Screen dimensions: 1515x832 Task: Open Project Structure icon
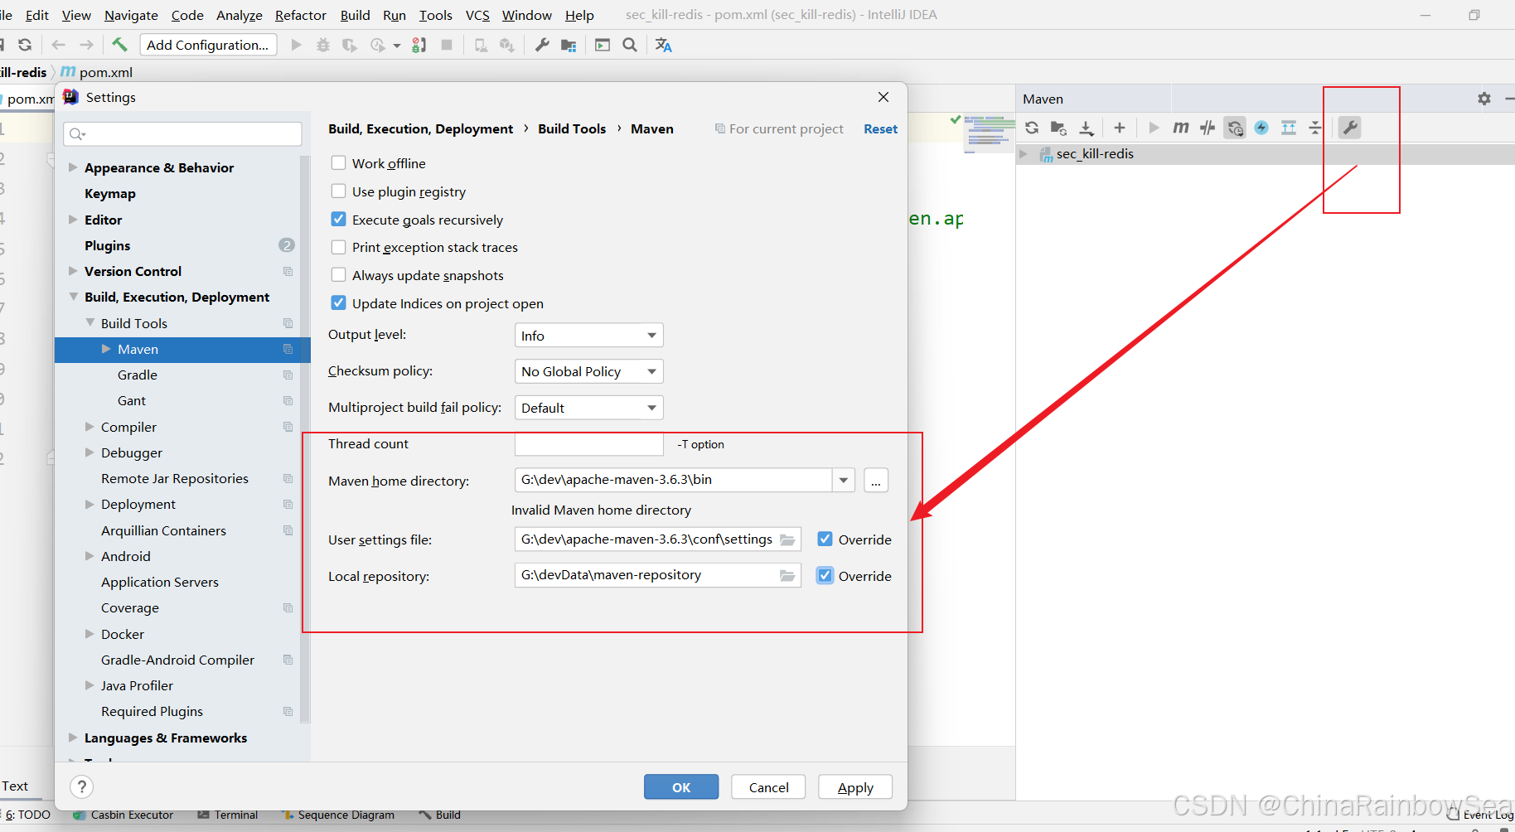[569, 45]
